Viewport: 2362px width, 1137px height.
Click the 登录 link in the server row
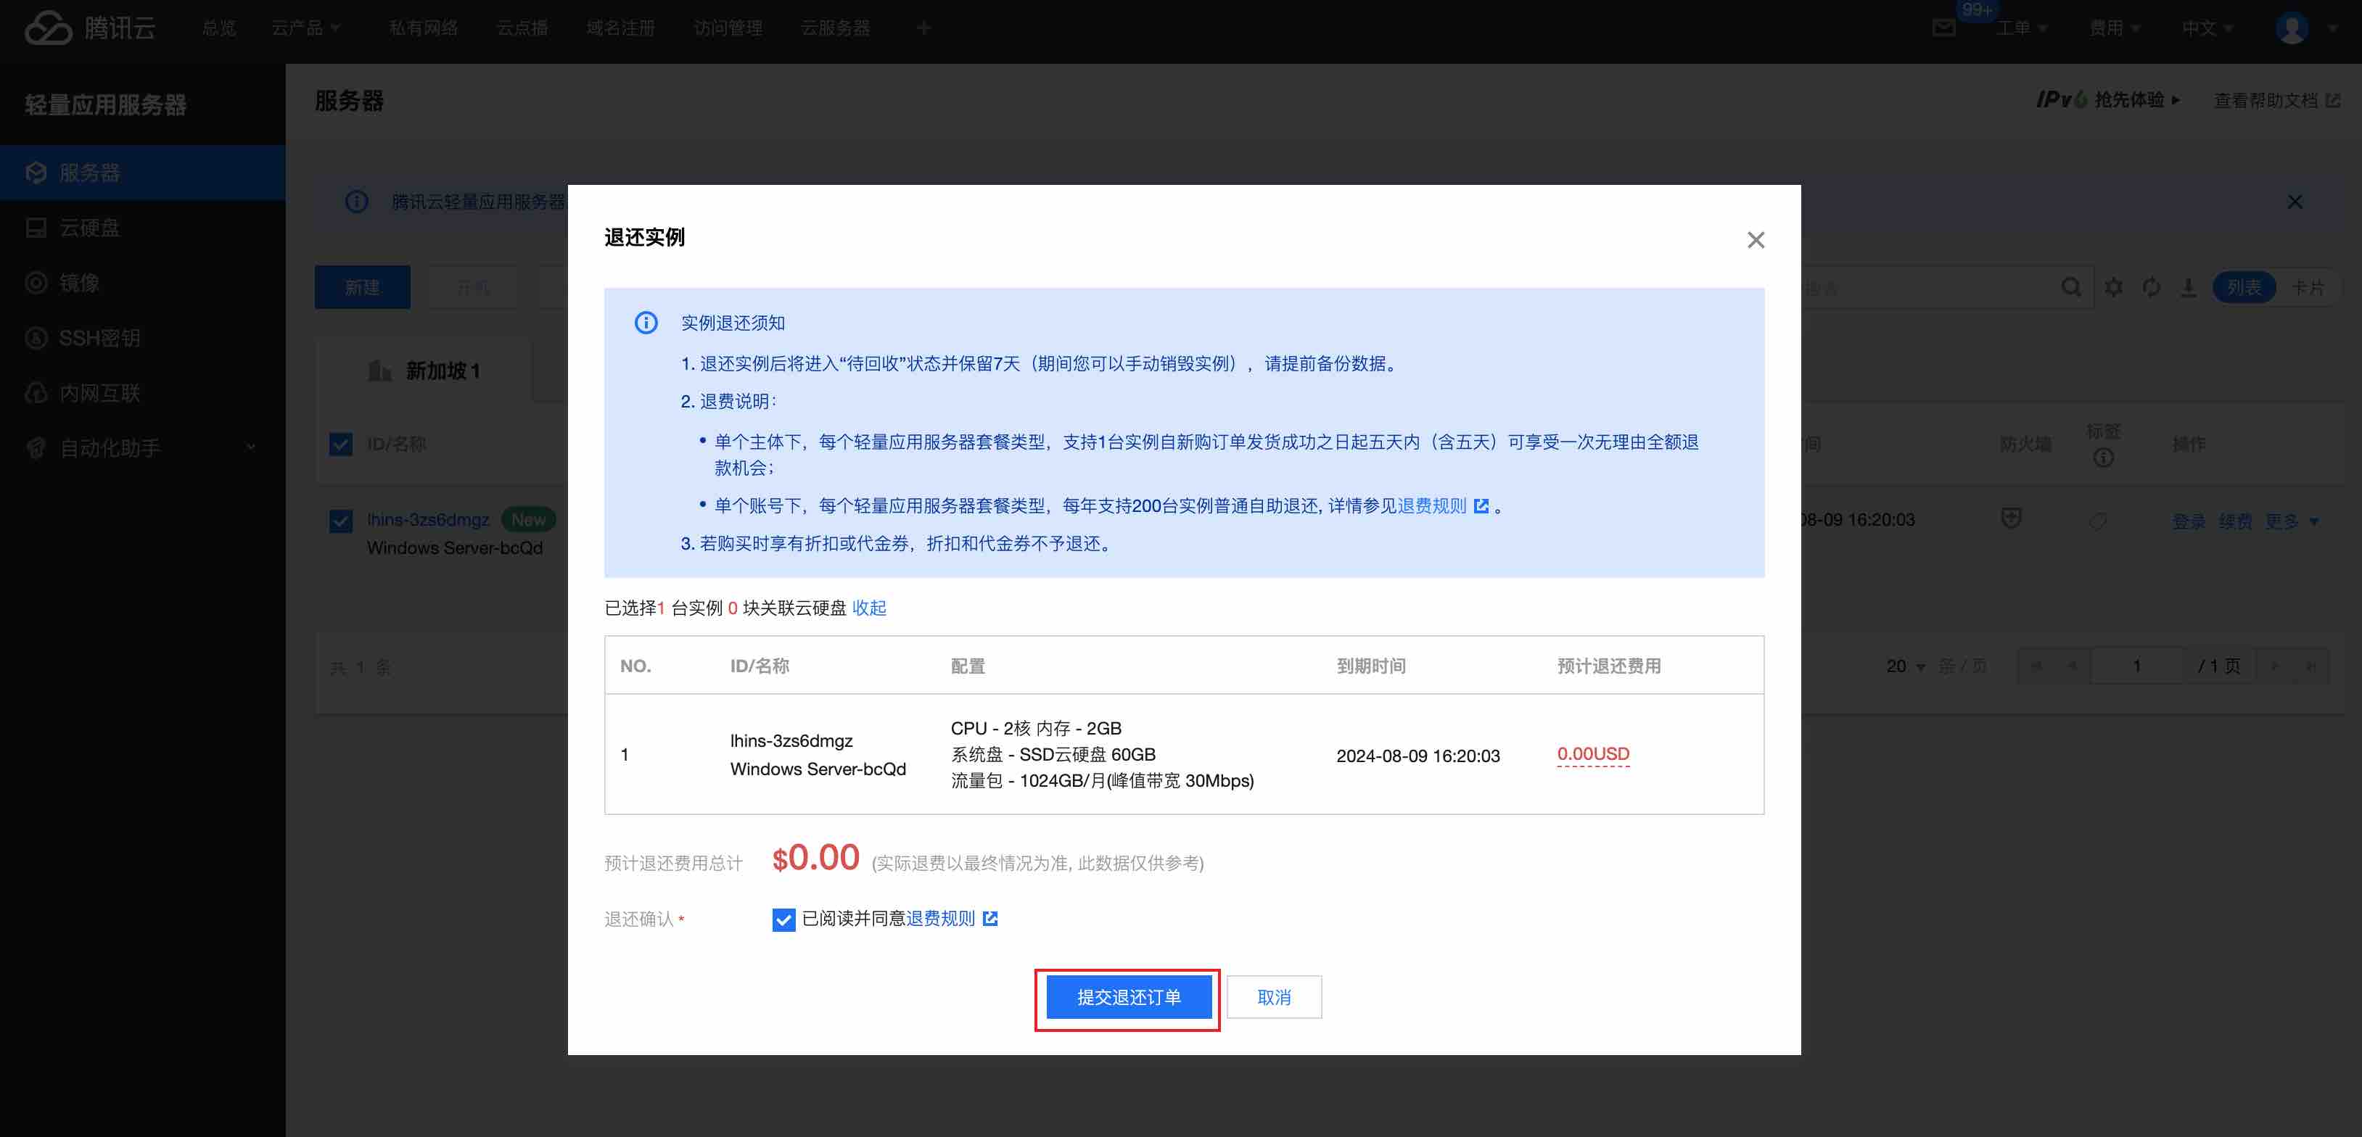point(2188,521)
